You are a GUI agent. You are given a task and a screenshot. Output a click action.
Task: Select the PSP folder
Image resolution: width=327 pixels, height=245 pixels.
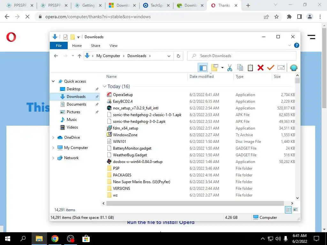[x=116, y=168]
